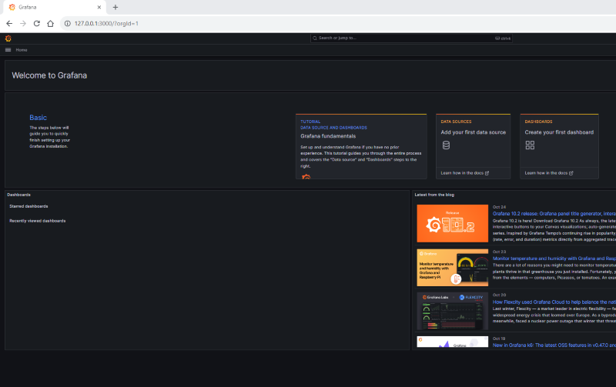
Task: Open How Flexcity used Grafana Cloud link
Action: tap(554, 302)
